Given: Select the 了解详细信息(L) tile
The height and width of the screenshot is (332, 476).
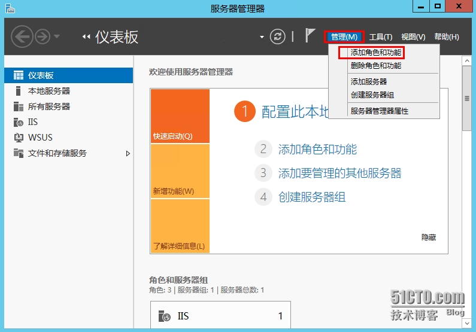Looking at the screenshot, I should tap(180, 226).
